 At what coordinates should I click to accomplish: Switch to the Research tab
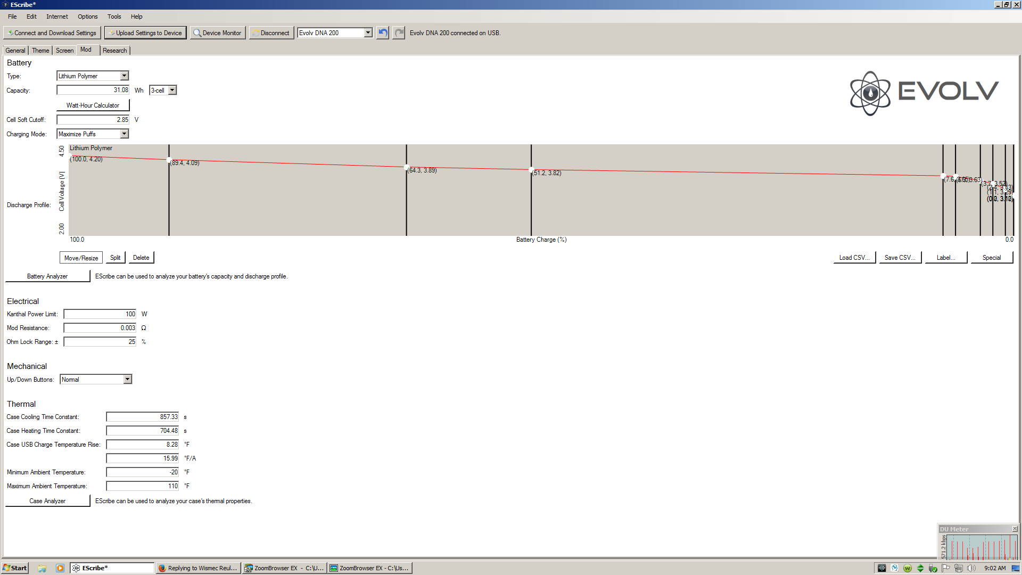pyautogui.click(x=115, y=51)
